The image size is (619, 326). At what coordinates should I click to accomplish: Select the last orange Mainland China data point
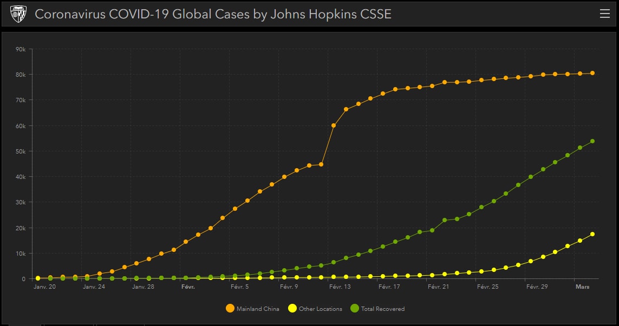[592, 73]
